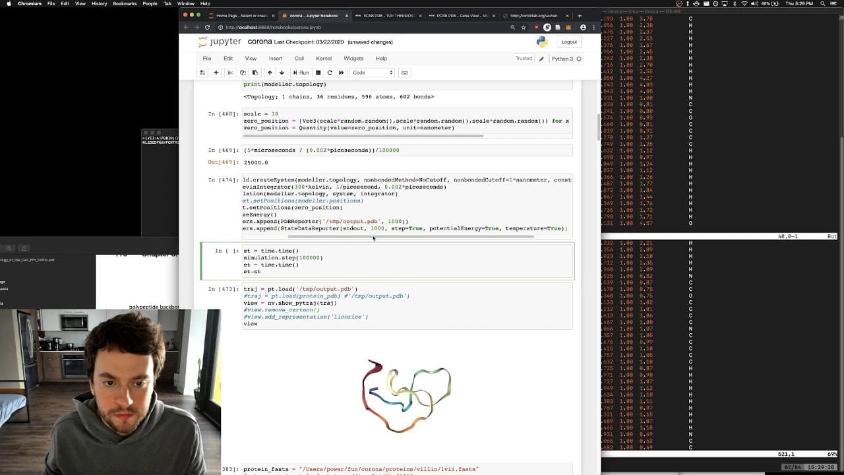The image size is (844, 475).
Task: Click the Logout button
Action: click(x=568, y=42)
